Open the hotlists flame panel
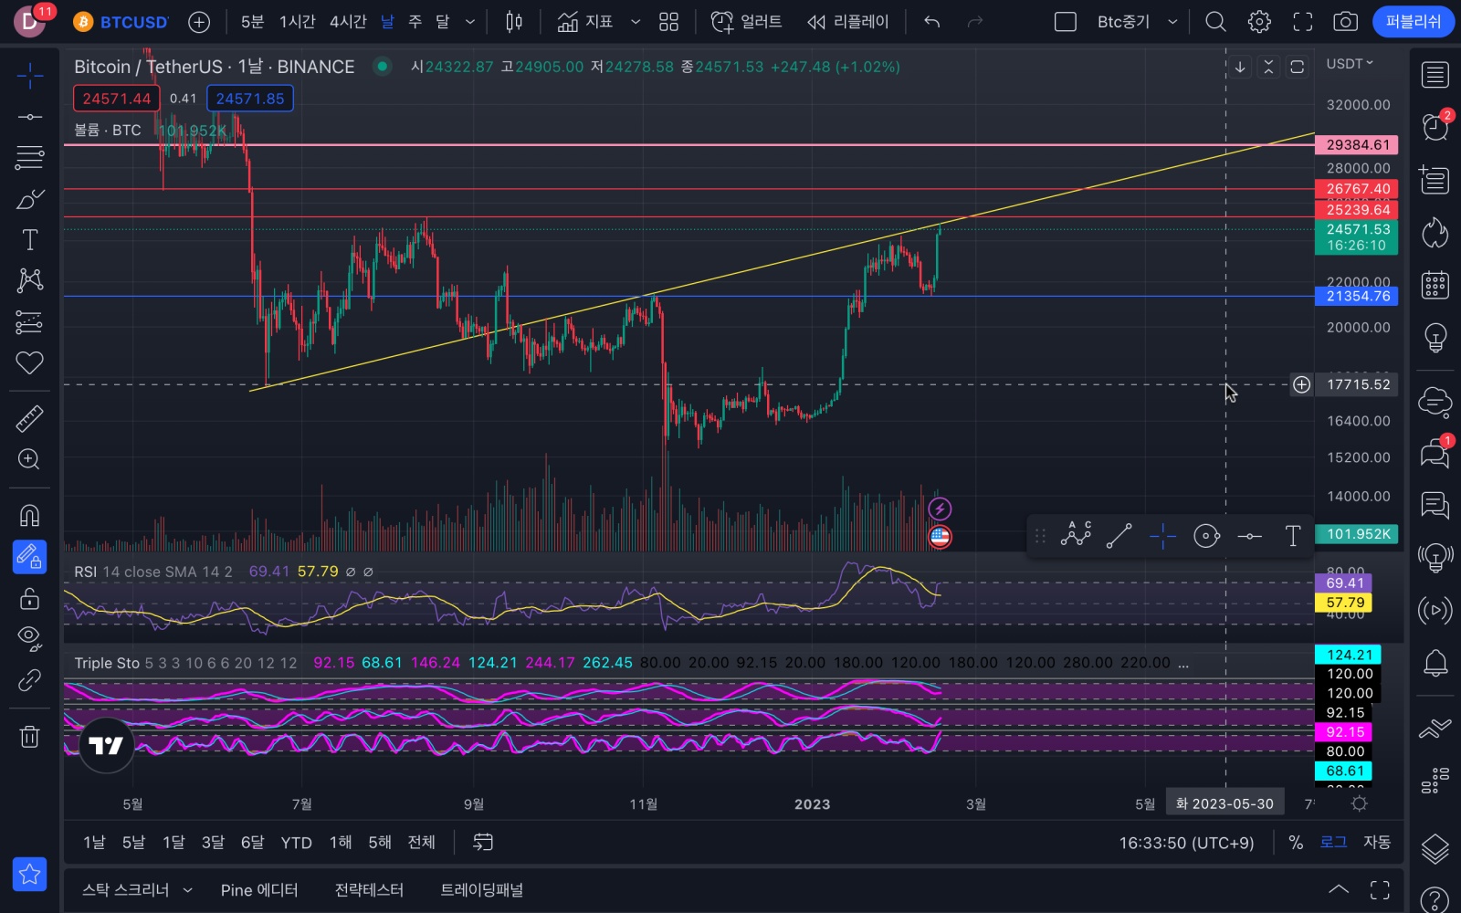The width and height of the screenshot is (1461, 913). (1435, 233)
